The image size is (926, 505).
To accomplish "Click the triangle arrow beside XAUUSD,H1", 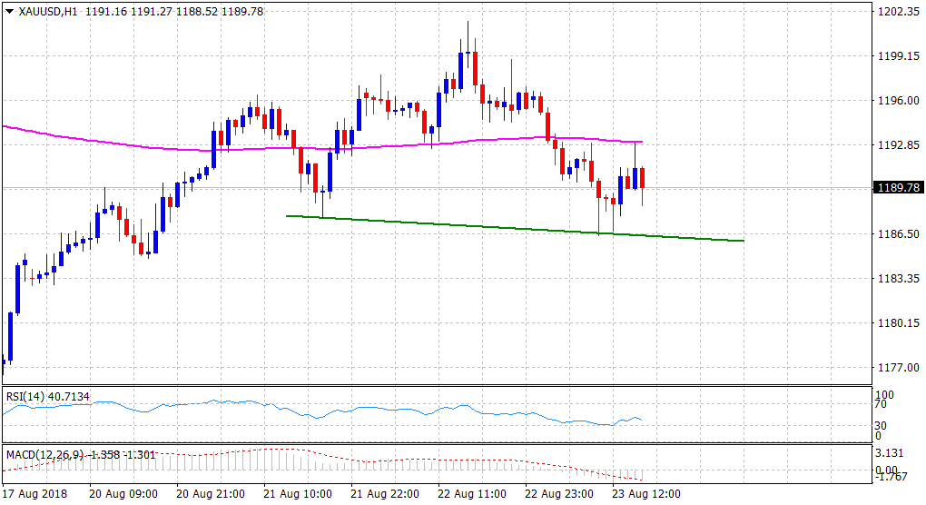I will coord(10,11).
